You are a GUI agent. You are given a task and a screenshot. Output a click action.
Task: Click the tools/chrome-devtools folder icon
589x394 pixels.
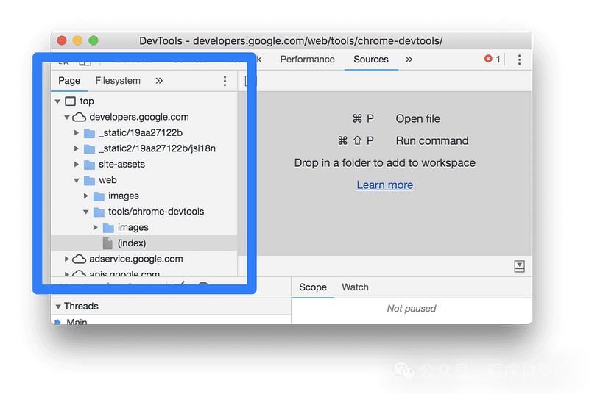99,212
